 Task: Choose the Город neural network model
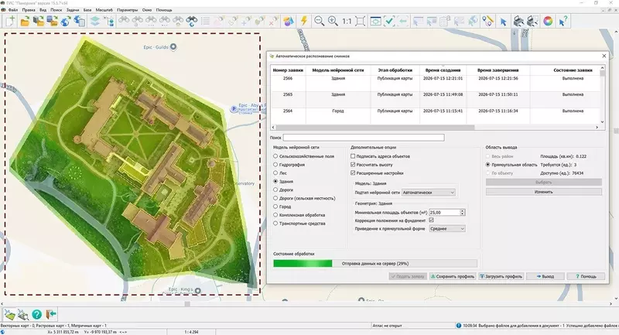click(275, 207)
